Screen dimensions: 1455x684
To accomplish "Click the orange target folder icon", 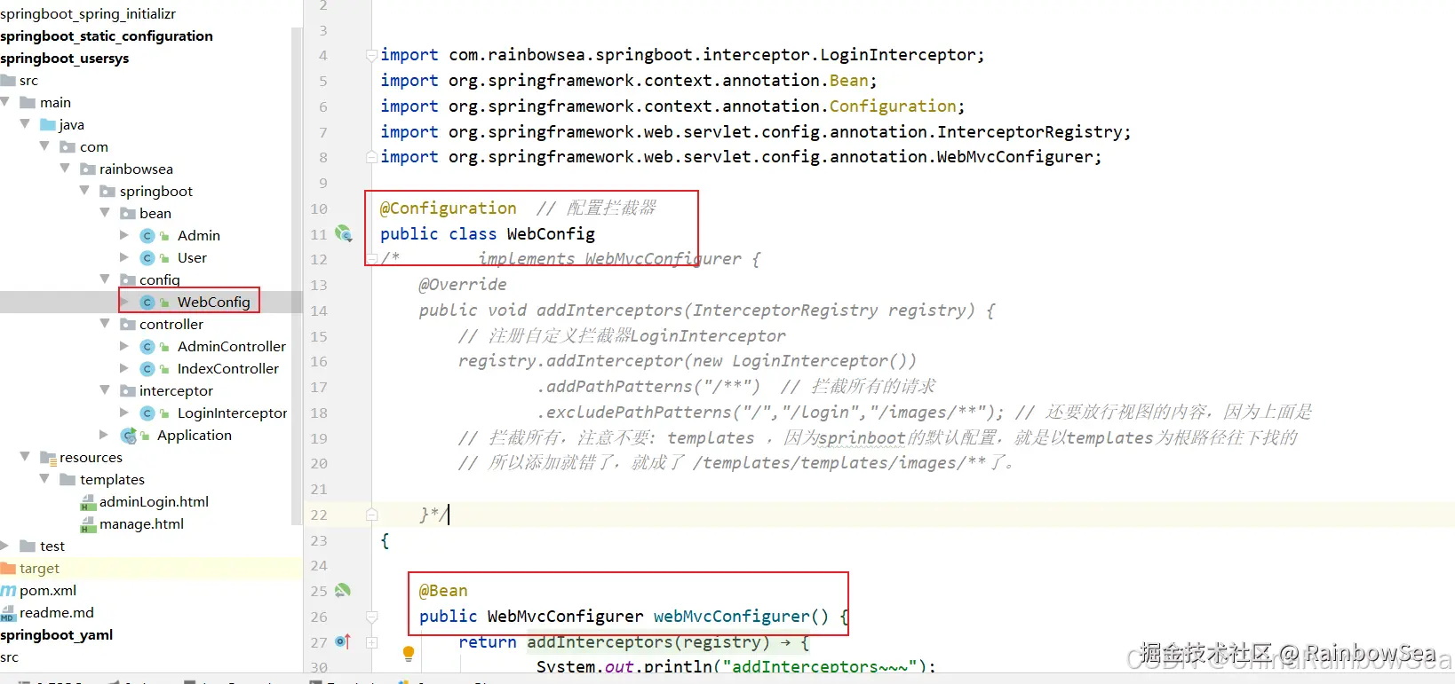I will (9, 569).
